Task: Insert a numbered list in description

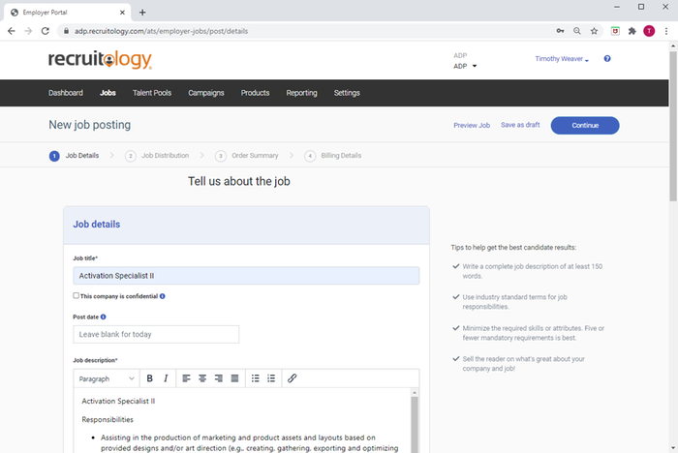Action: tap(271, 378)
